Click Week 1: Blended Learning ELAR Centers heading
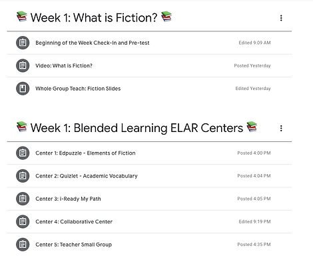Viewport: 313px width, 264px height. click(137, 128)
